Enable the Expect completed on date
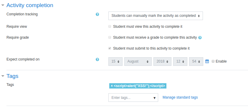 tap(213, 61)
